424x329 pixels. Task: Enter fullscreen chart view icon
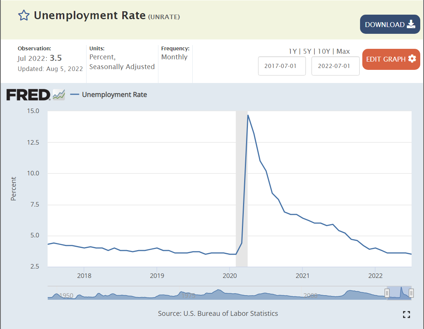pyautogui.click(x=406, y=315)
